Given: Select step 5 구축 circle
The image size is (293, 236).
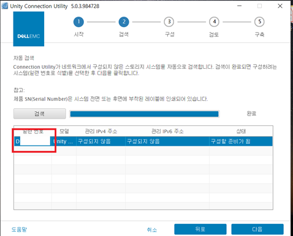Looking at the screenshot, I should click(259, 22).
